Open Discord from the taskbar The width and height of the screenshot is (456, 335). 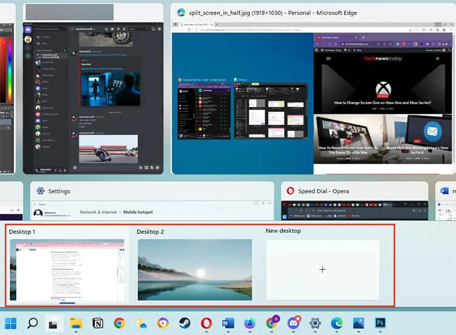click(x=294, y=322)
